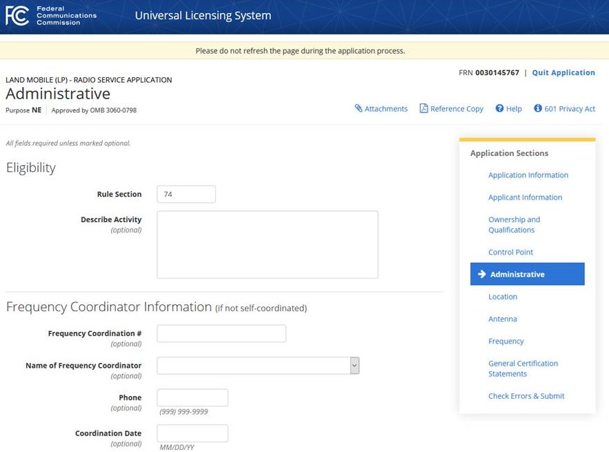
Task: Open Ownership and Qualifications section
Action: [x=515, y=225]
